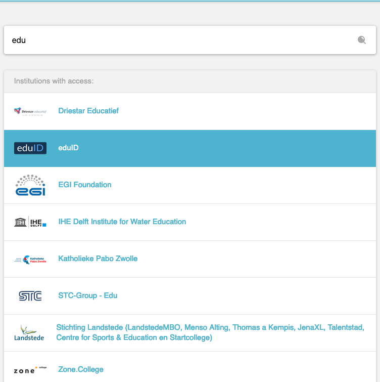Select STC-Group - Edu institution
Image resolution: width=380 pixels, height=382 pixels.
(x=87, y=295)
